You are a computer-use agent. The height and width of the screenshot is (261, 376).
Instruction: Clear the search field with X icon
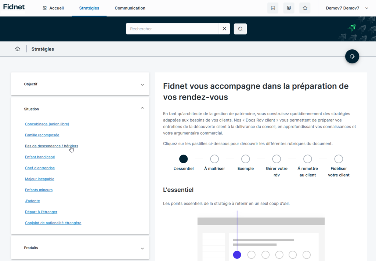(224, 29)
